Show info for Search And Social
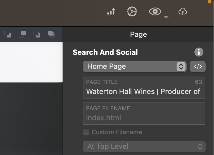Image resolution: width=214 pixels, height=155 pixels. [x=199, y=52]
